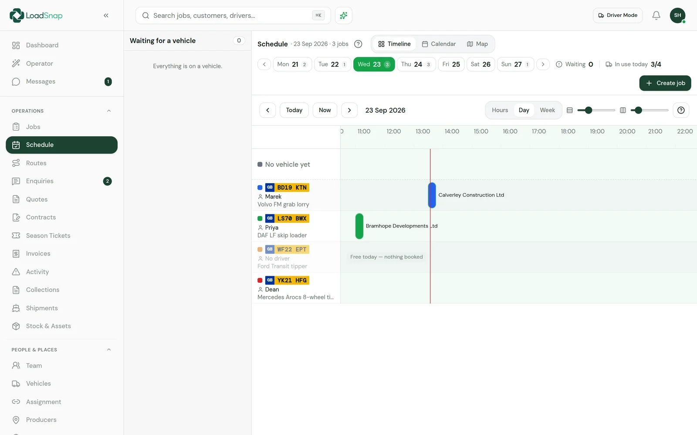Collapse the PEOPLE & PLACES section

coord(109,350)
